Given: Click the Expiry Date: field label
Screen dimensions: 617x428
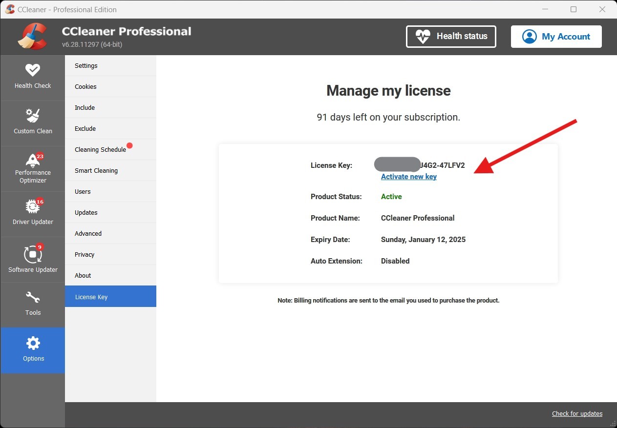Looking at the screenshot, I should [x=330, y=240].
